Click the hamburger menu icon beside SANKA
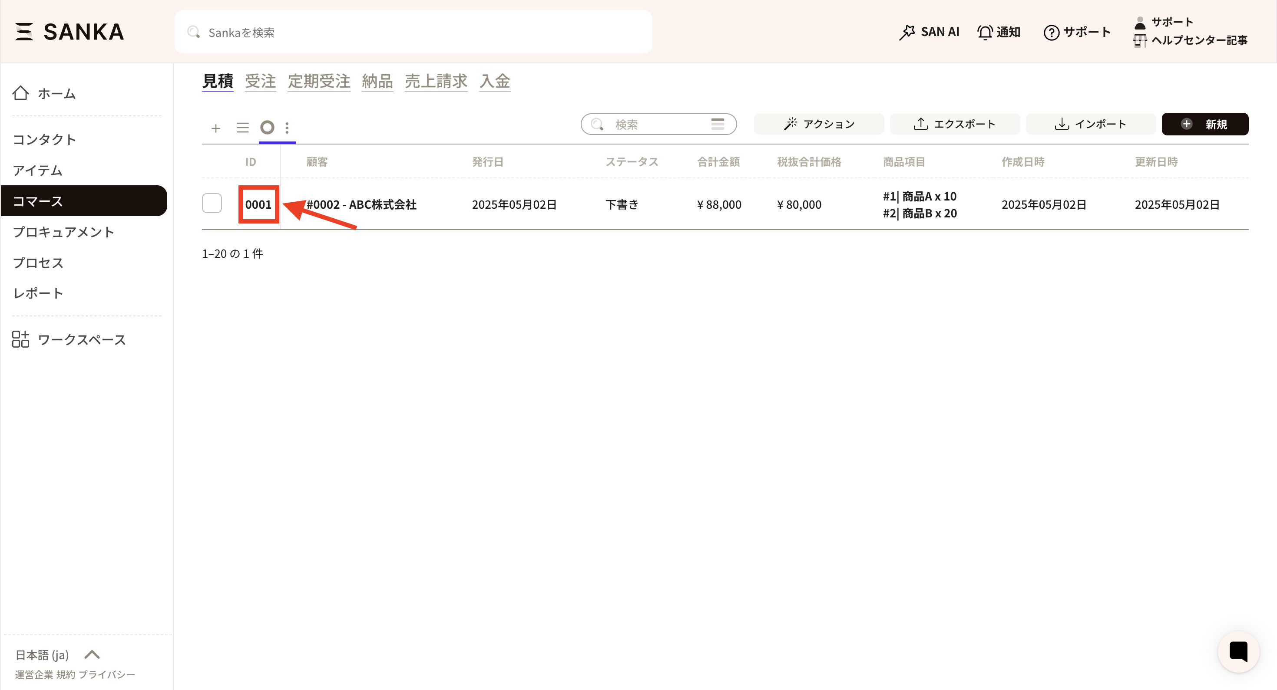The image size is (1277, 690). click(x=24, y=32)
